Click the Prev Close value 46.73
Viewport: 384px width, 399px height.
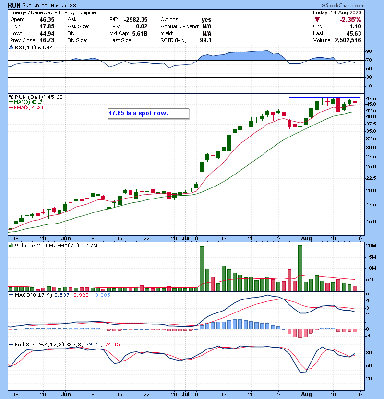(47, 40)
